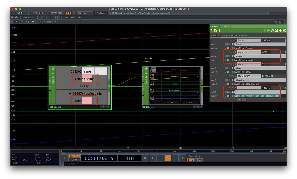Open the operator help question mark icon
The width and height of the screenshot is (297, 179).
point(211,30)
